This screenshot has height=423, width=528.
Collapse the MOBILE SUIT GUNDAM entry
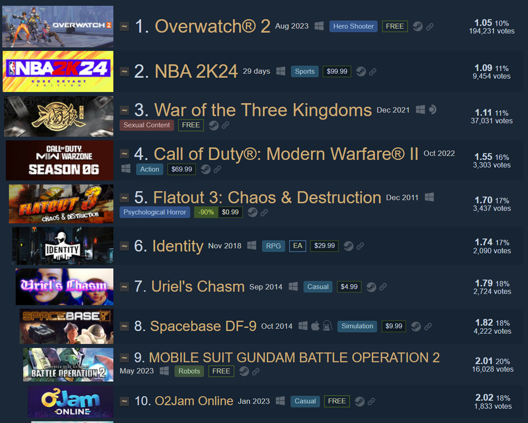pos(125,357)
